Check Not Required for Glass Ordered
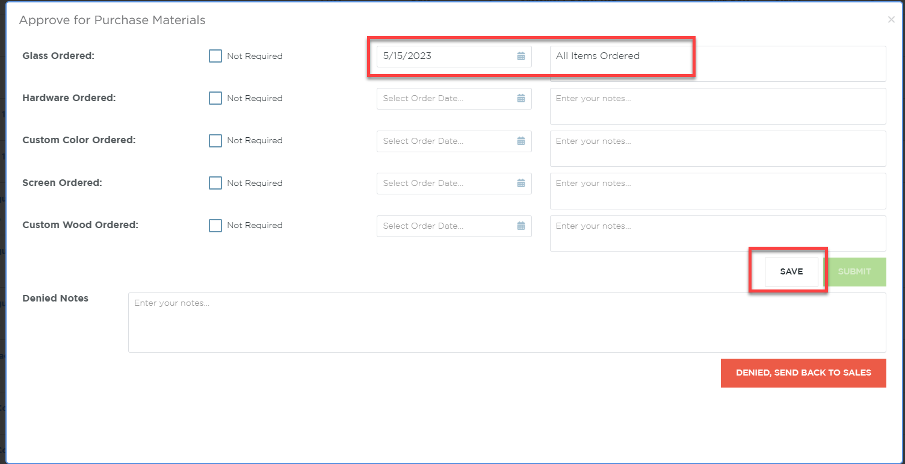Viewport: 905px width, 464px height. coord(215,56)
